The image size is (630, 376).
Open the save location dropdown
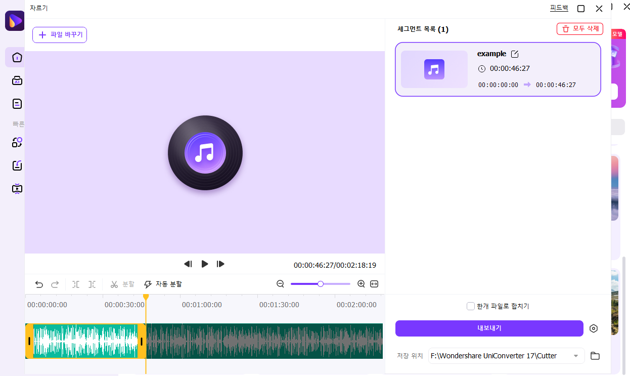point(575,356)
